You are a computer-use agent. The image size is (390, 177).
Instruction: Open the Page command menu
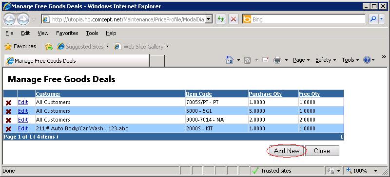pyautogui.click(x=301, y=60)
